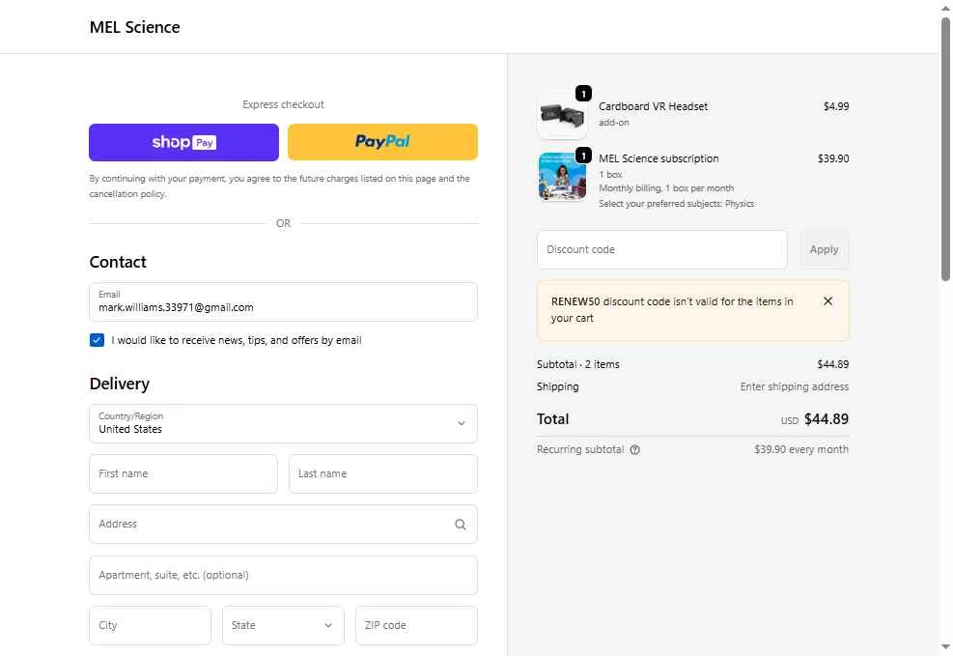Choose PayPal express checkout
The width and height of the screenshot is (953, 656).
pyautogui.click(x=382, y=142)
